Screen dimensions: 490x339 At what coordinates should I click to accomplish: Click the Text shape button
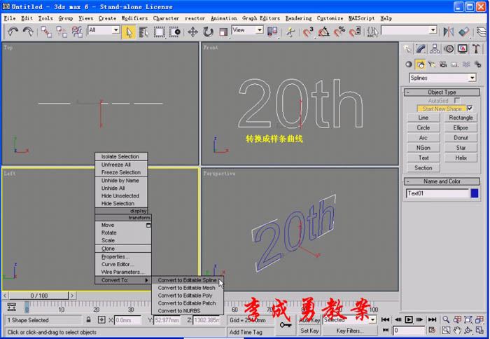(x=423, y=158)
